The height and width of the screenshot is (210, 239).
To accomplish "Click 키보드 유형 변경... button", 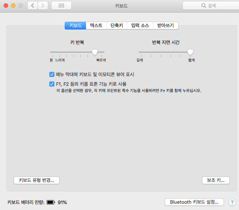I will click(36, 181).
